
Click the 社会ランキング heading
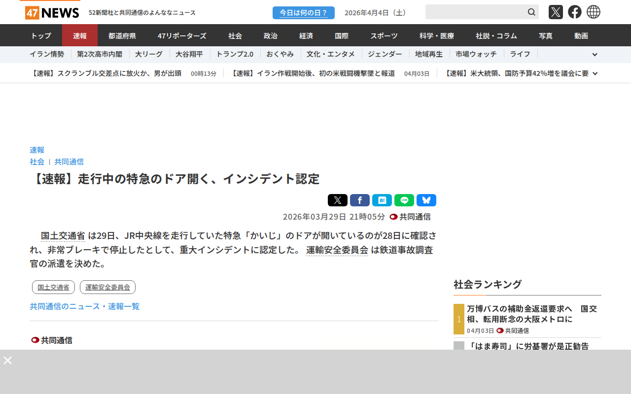click(488, 284)
